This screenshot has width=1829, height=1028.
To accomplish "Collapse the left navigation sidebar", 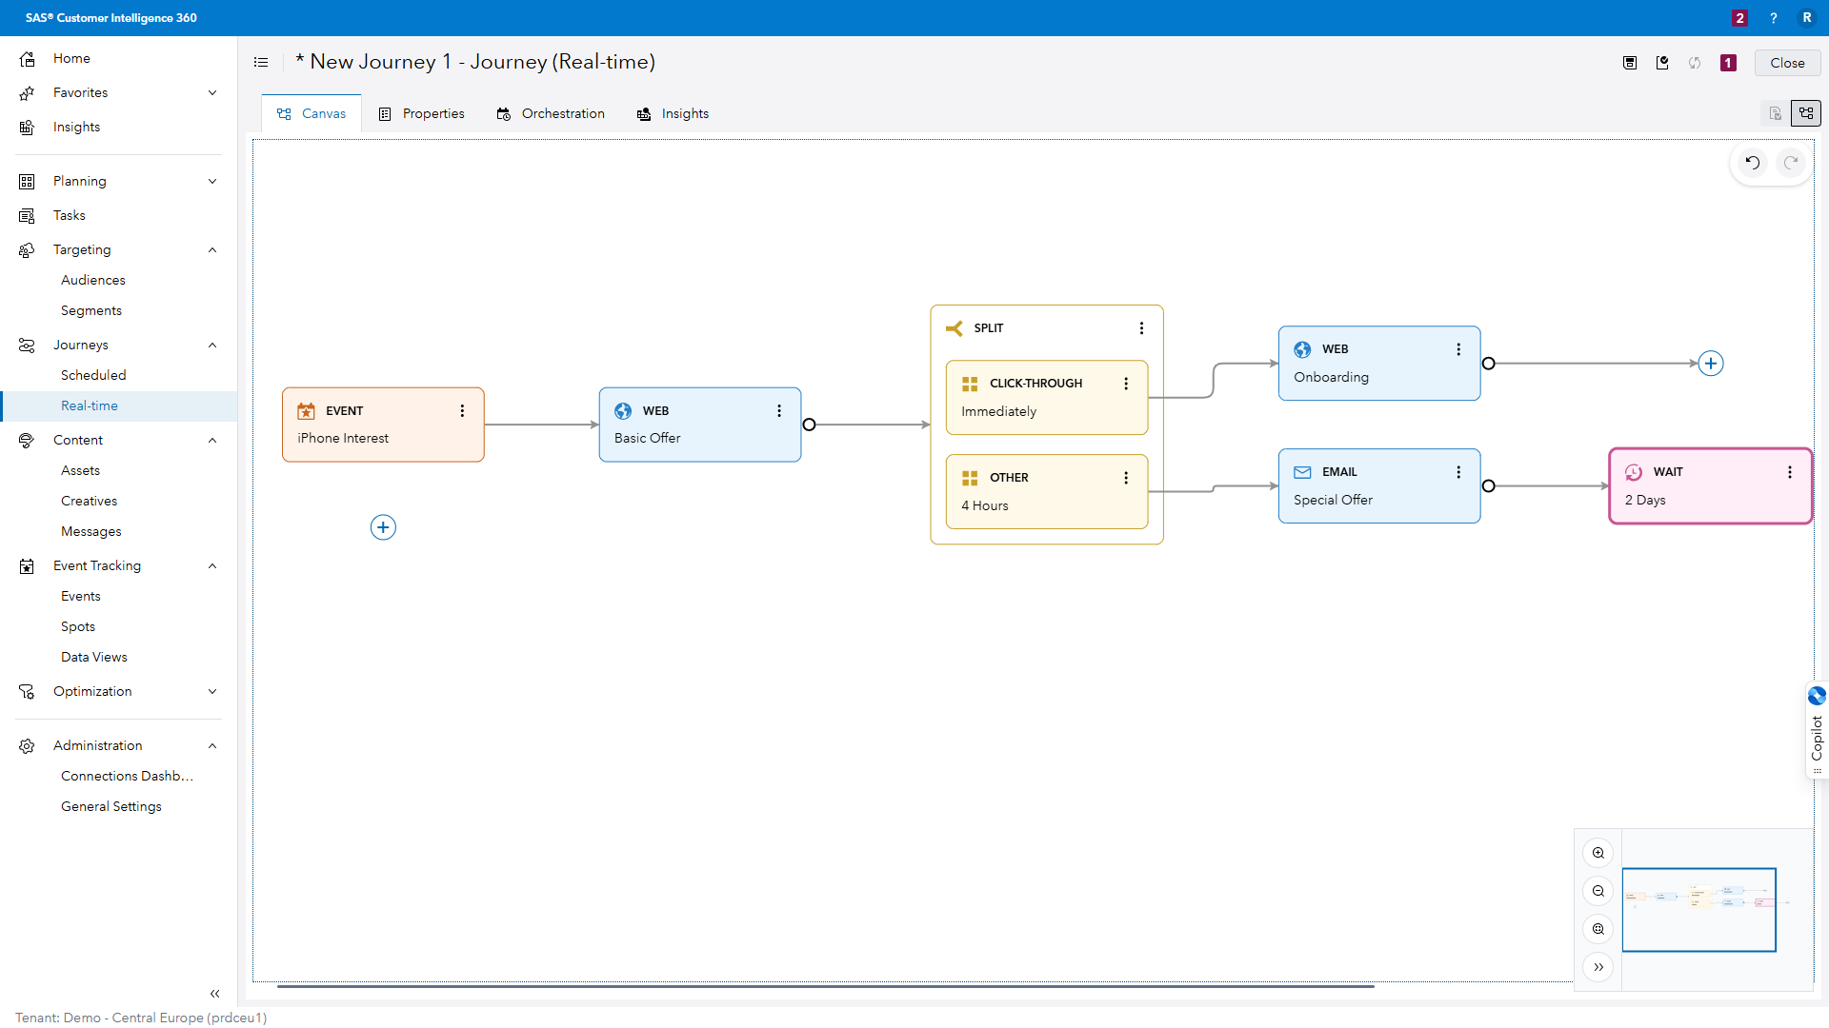I will (214, 994).
